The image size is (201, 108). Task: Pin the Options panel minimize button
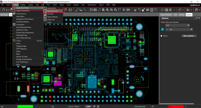[195, 18]
